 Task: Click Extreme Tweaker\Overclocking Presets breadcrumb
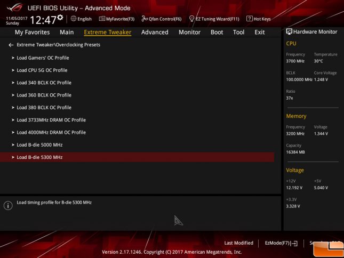coord(58,45)
